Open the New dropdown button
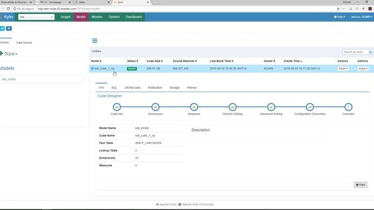The width and height of the screenshot is (374, 210). (9, 54)
